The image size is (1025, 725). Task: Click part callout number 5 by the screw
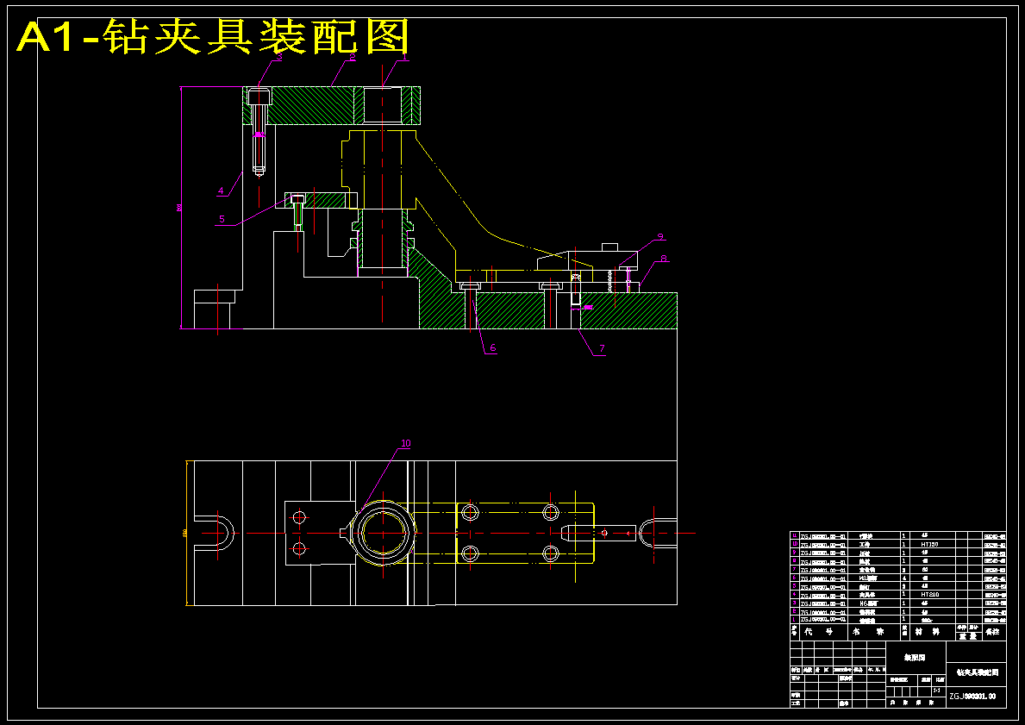click(222, 219)
